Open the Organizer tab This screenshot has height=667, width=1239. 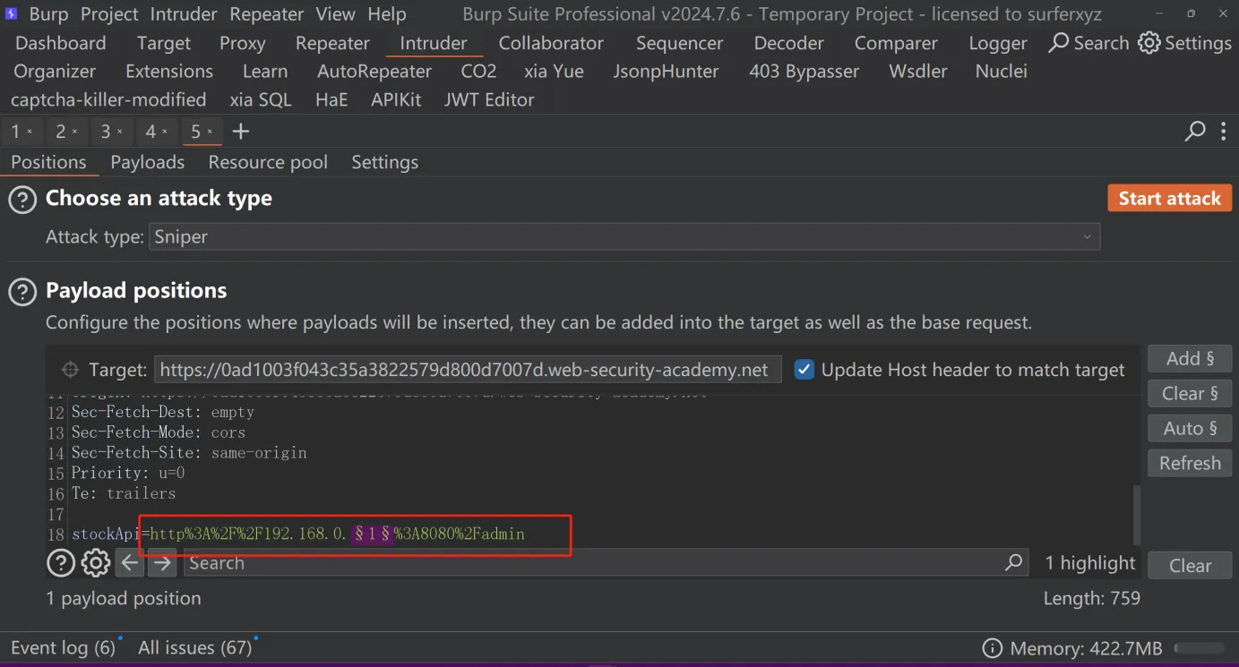coord(56,72)
